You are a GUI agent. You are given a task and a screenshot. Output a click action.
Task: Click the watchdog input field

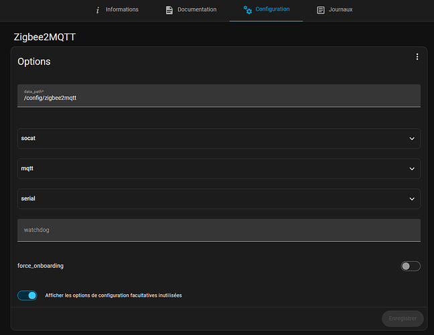point(219,230)
